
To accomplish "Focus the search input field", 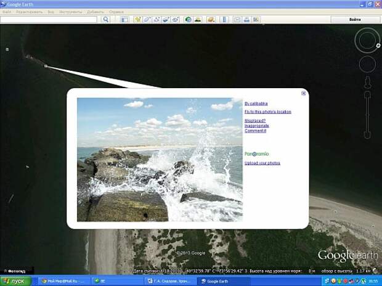I will (x=49, y=20).
